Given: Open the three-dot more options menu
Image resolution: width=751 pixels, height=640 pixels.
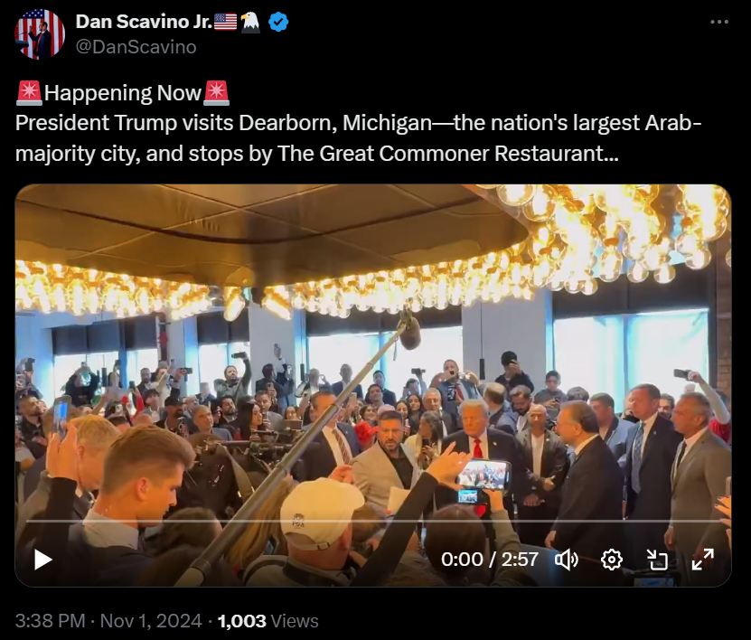Looking at the screenshot, I should click(719, 22).
